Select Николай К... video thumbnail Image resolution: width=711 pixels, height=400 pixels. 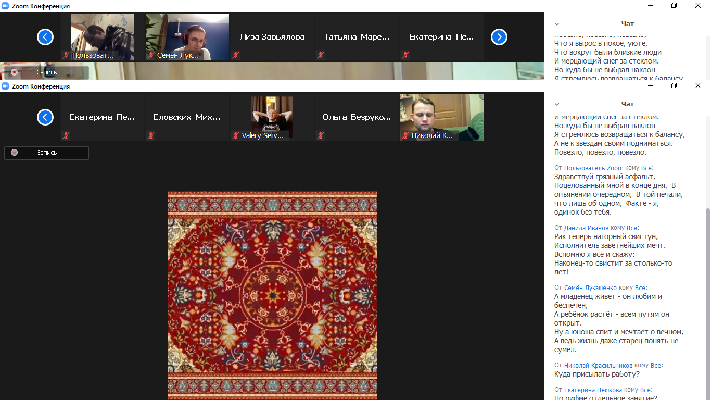tap(442, 117)
